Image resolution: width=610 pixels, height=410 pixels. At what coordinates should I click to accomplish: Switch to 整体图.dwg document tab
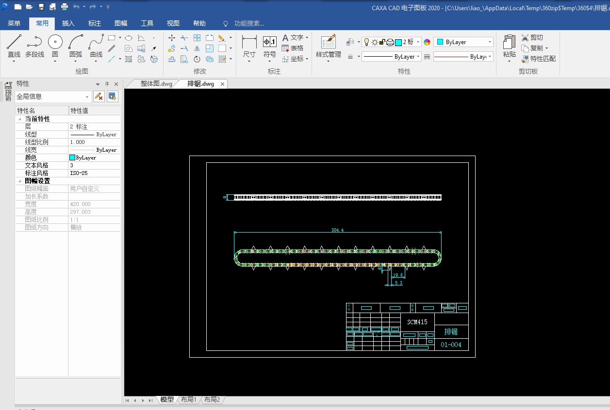156,84
